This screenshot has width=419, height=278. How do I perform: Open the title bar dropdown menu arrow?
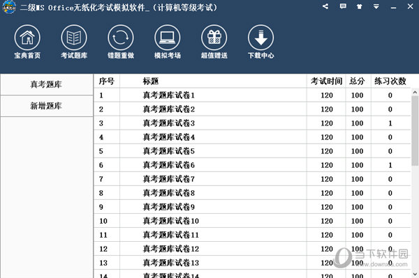pos(376,6)
